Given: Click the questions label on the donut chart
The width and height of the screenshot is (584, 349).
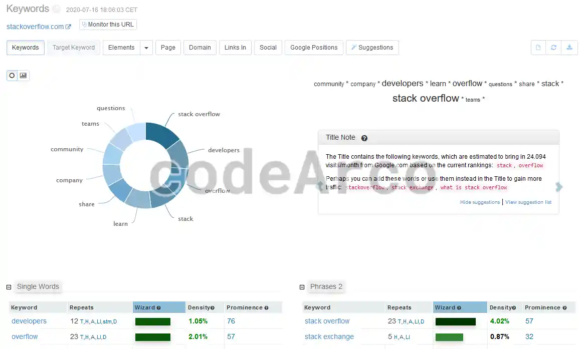Looking at the screenshot, I should click(x=111, y=108).
